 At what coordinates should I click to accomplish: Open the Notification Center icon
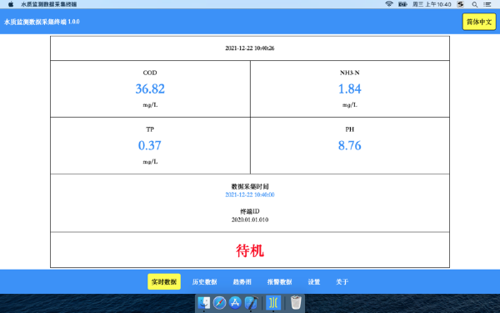487,4
